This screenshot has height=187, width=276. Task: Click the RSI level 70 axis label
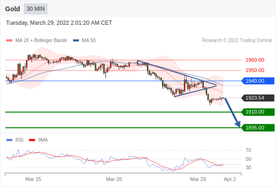click(x=248, y=150)
